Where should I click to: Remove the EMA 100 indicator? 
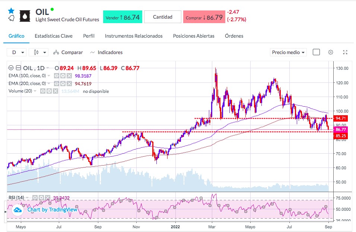point(69,76)
